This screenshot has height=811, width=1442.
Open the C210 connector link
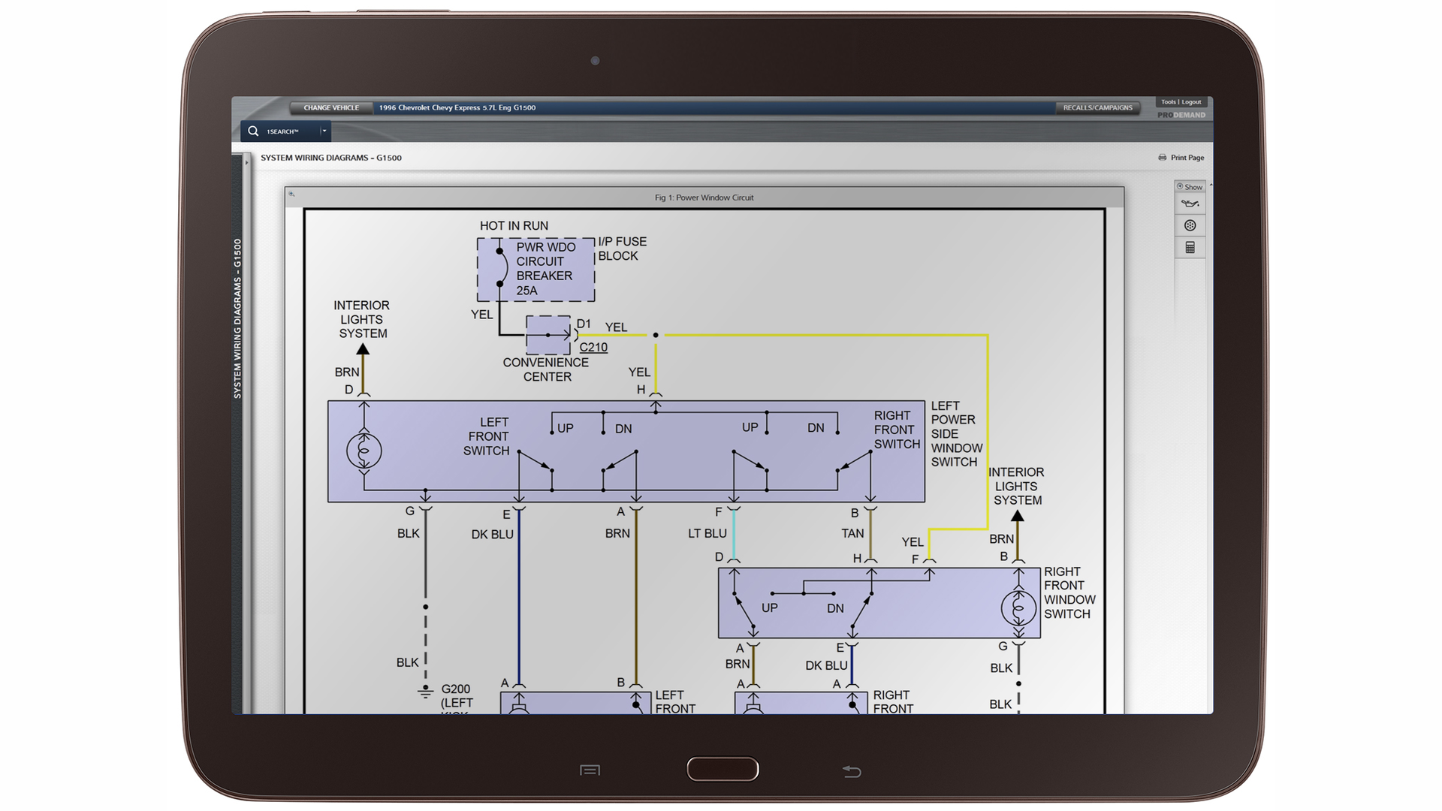point(593,347)
